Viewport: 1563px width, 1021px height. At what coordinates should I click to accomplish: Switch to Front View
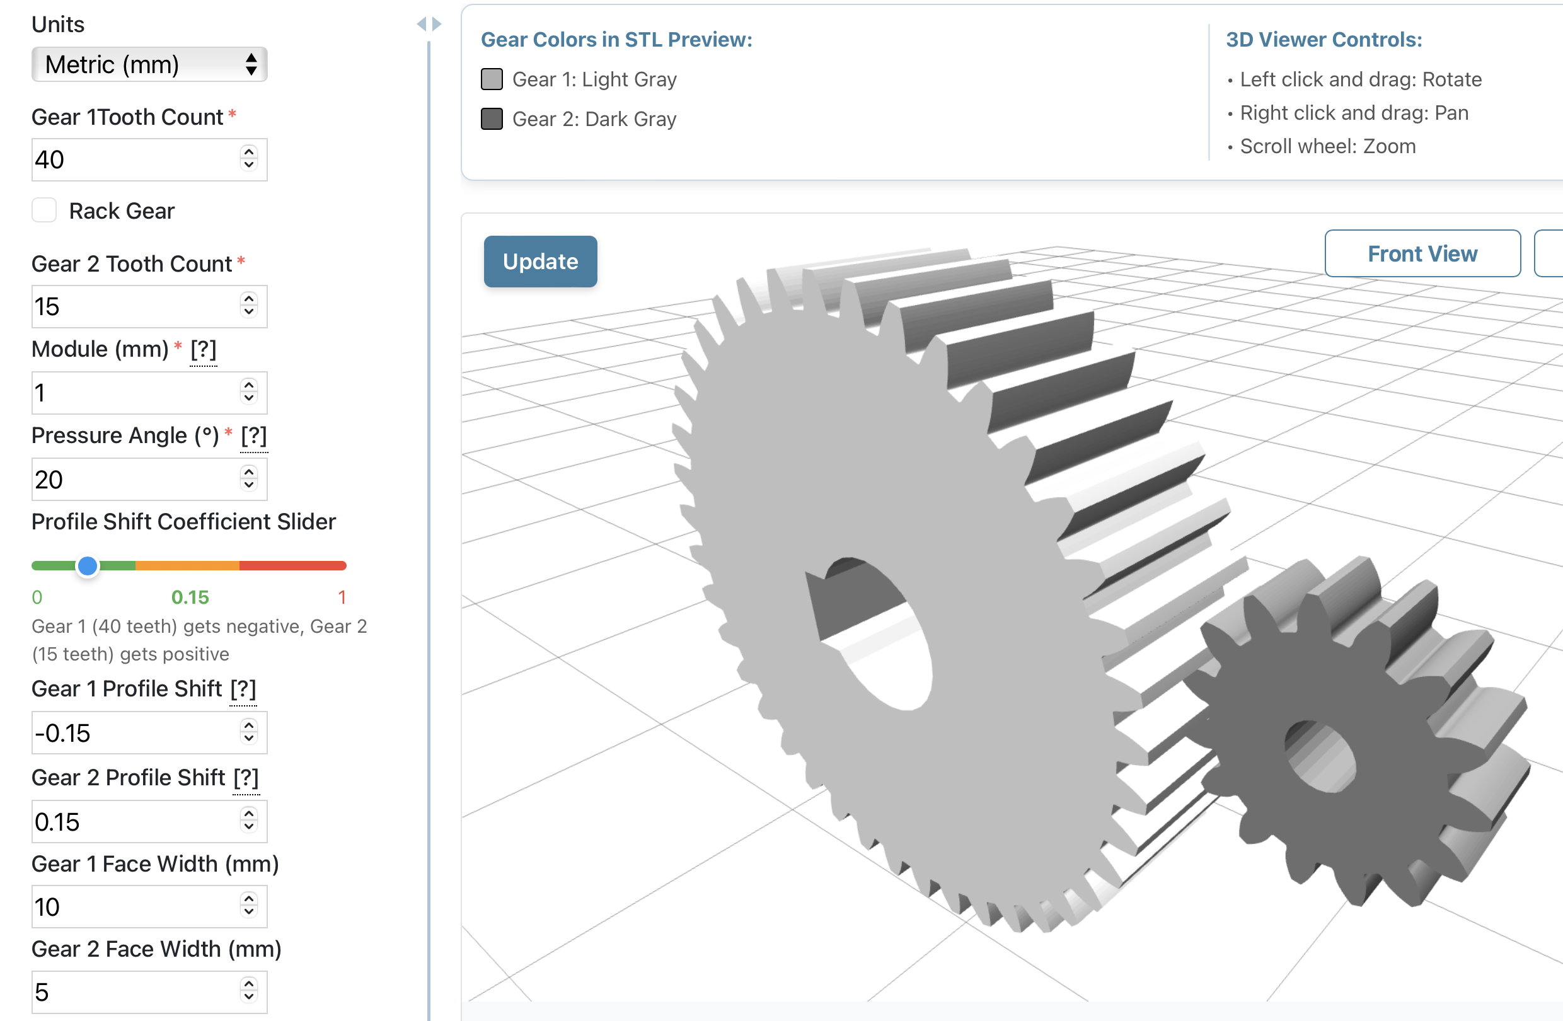pos(1422,253)
